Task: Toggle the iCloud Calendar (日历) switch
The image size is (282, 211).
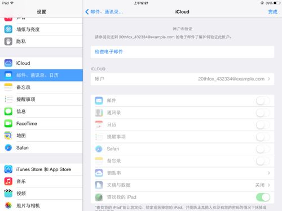Action: point(263,125)
